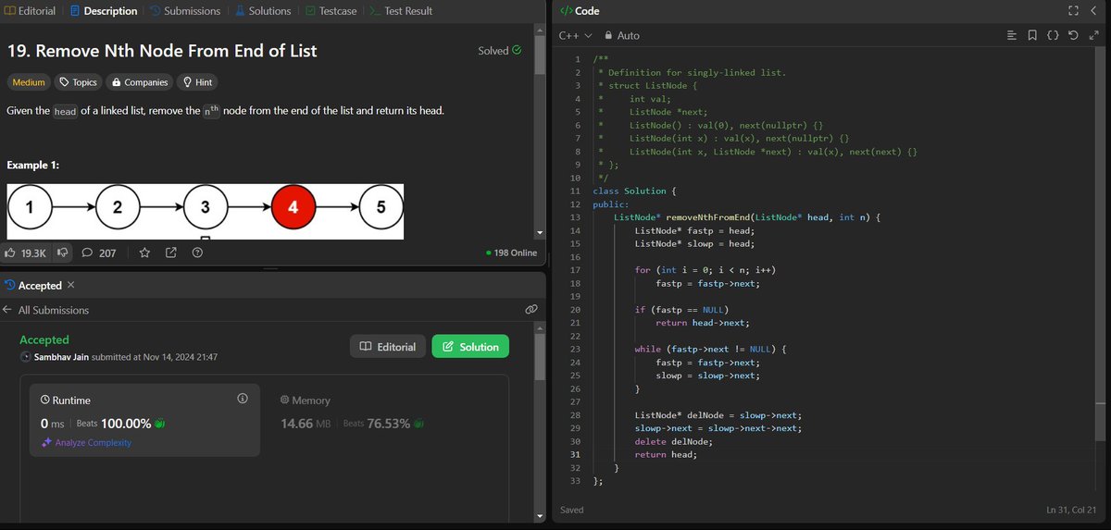Open the Test Result tab
1111x530 pixels.
(400, 11)
